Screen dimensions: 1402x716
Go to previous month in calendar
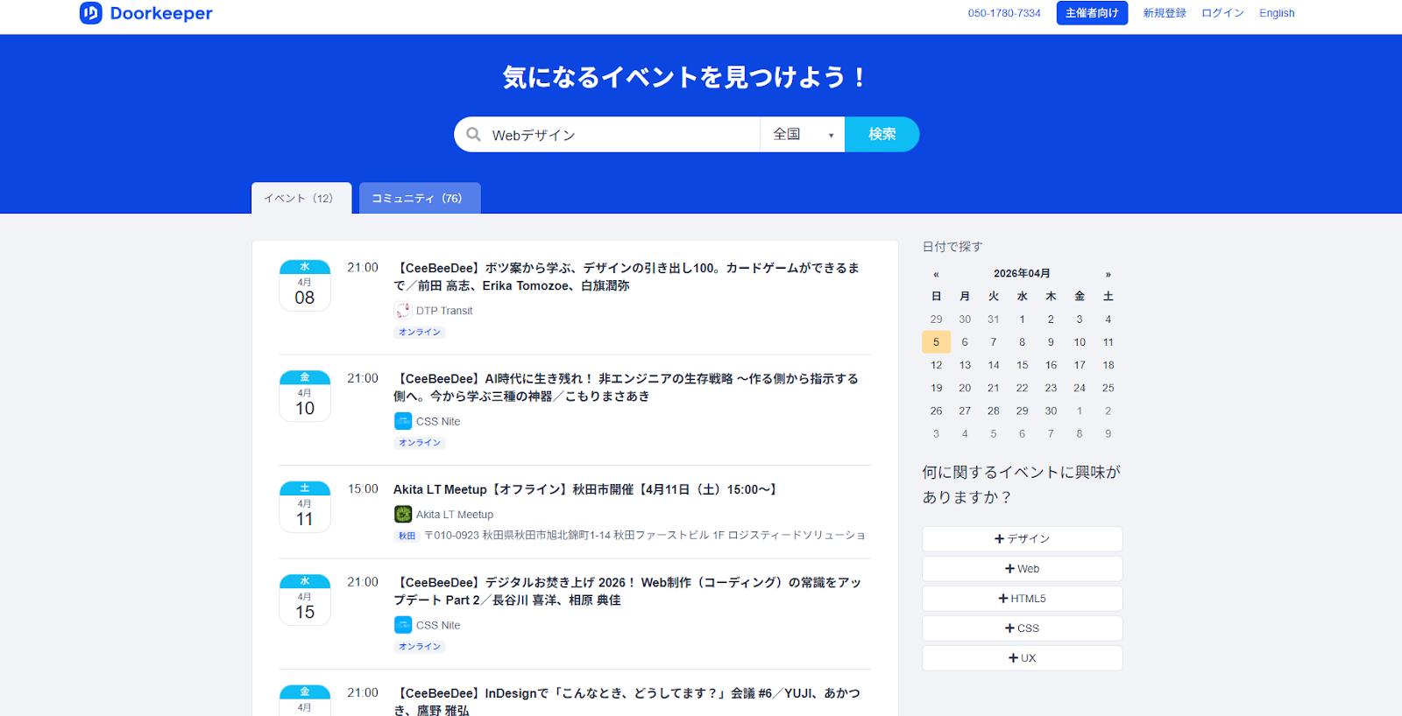(936, 274)
